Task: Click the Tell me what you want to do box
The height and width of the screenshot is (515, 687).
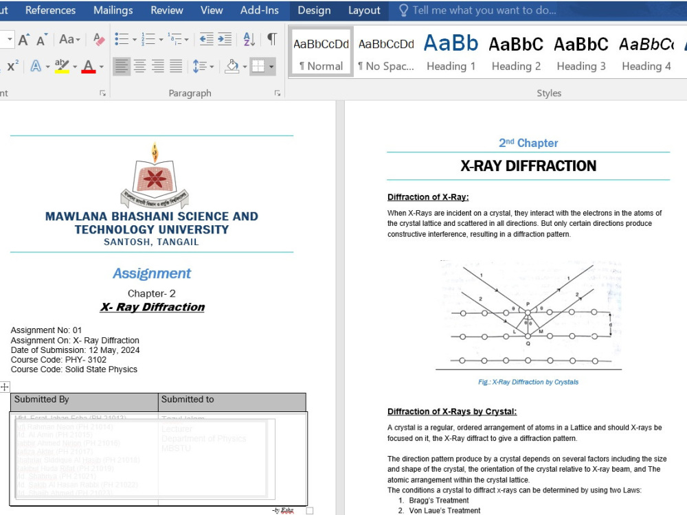Action: pyautogui.click(x=477, y=10)
